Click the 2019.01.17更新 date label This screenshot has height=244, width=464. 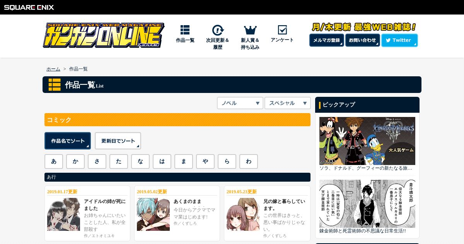pos(62,192)
